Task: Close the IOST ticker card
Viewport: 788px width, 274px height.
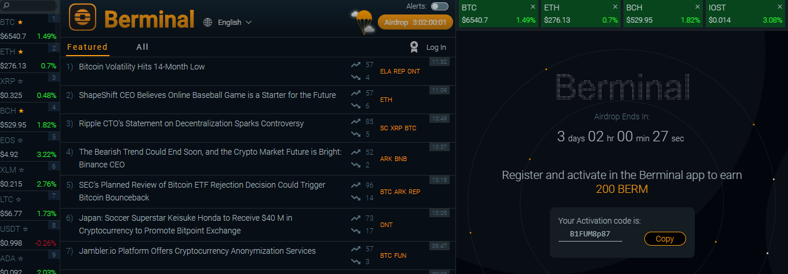Action: [x=780, y=7]
